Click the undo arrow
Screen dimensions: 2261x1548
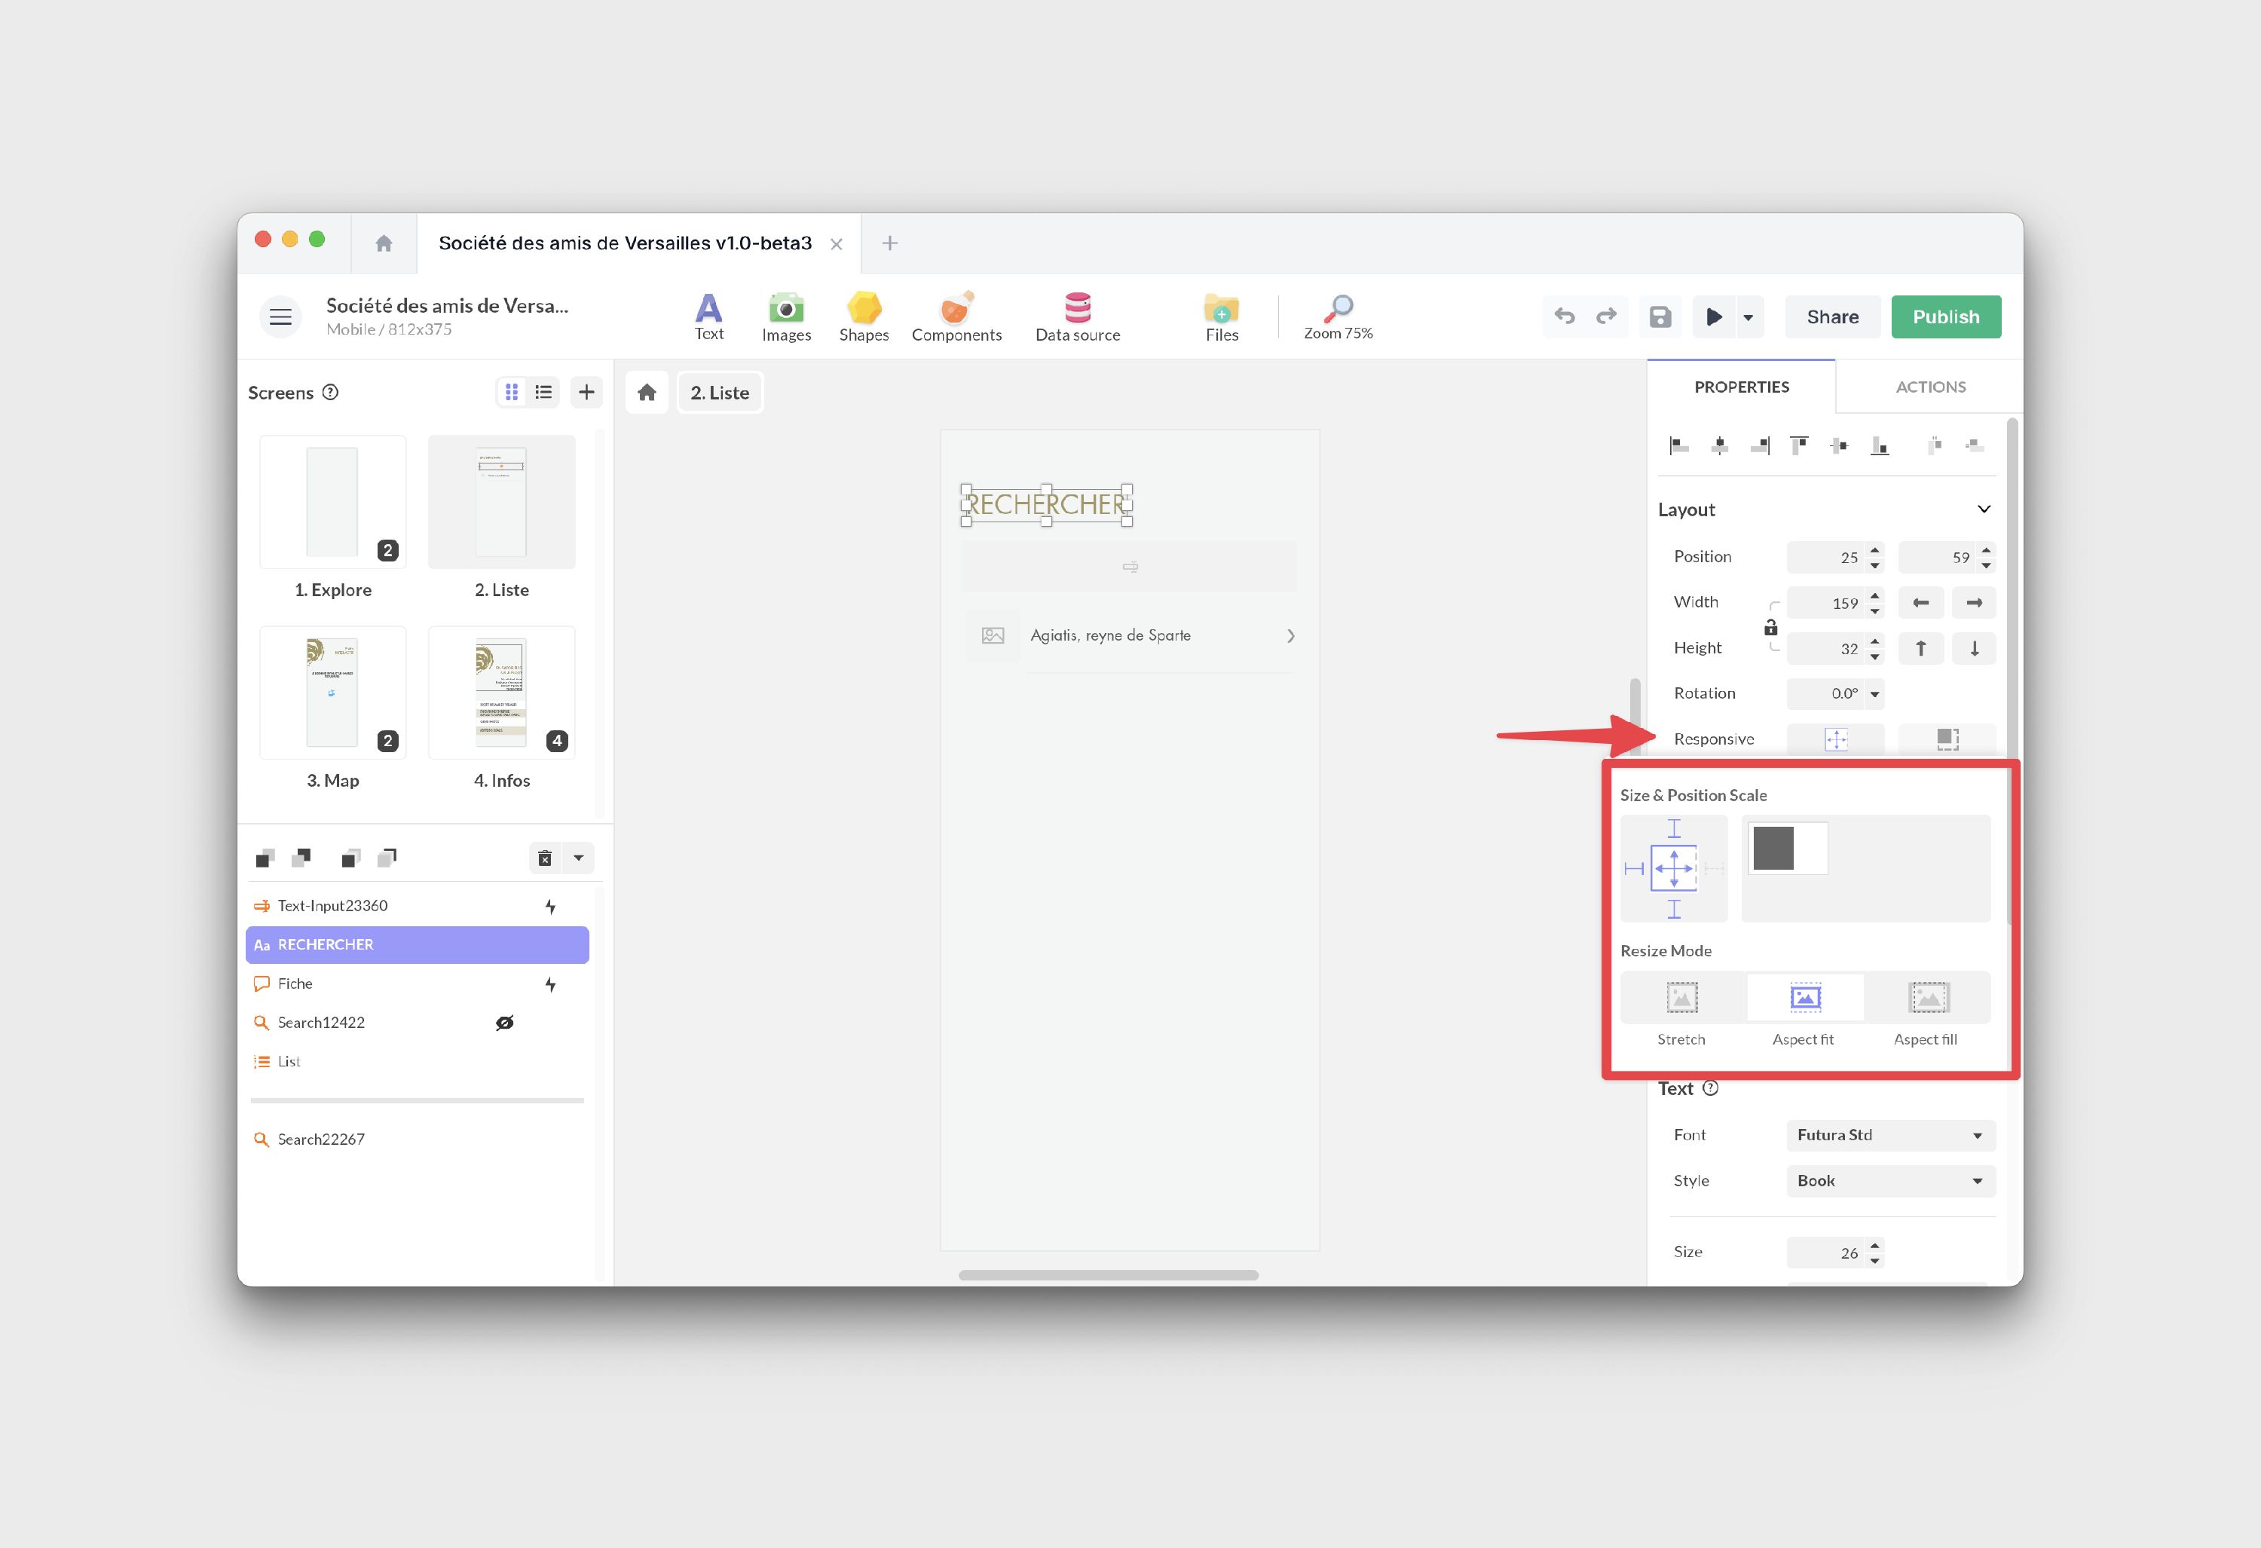[1565, 317]
